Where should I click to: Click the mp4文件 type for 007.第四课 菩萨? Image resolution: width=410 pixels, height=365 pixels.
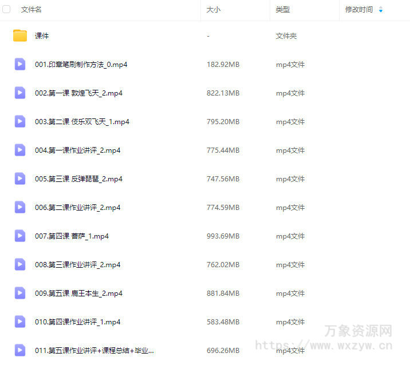pyautogui.click(x=290, y=236)
